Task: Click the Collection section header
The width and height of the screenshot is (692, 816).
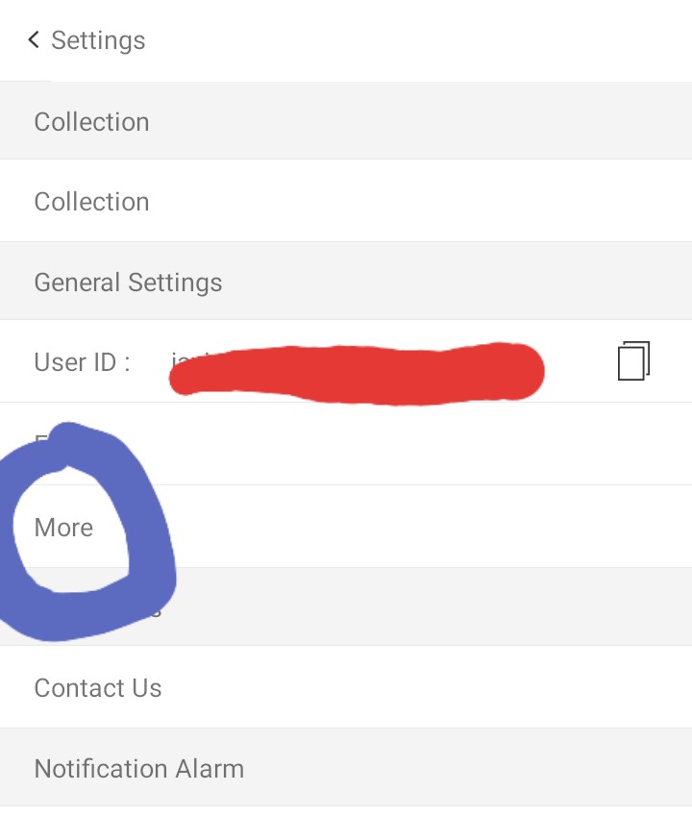Action: point(91,122)
